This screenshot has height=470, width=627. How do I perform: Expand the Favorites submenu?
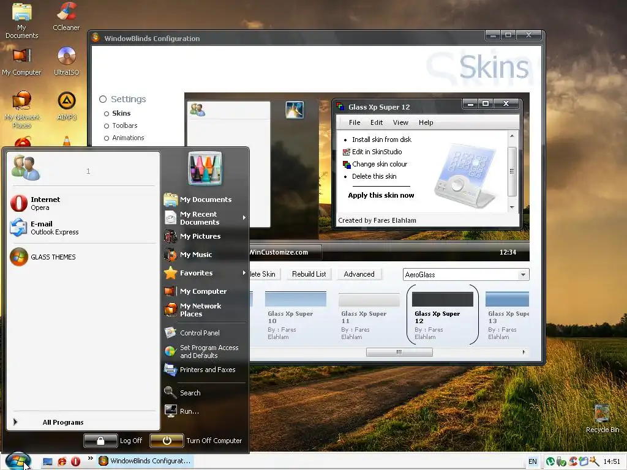(x=205, y=273)
